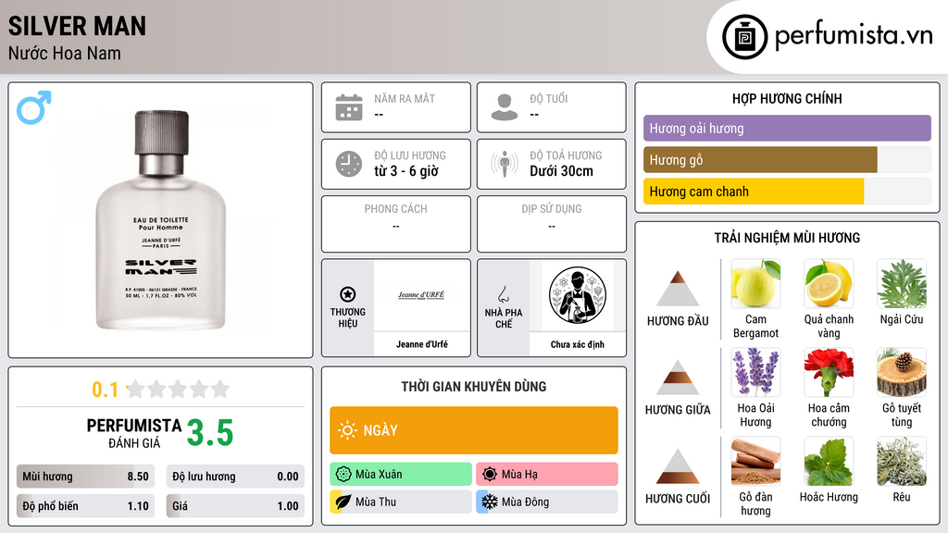Click the nose icon above Nhà pha chế

(x=503, y=294)
